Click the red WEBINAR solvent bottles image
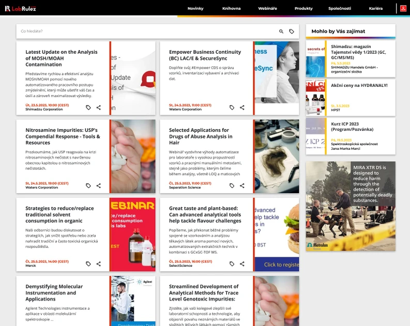 [x=133, y=235]
